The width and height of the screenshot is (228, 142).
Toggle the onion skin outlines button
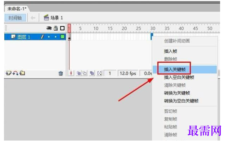pos(85,73)
